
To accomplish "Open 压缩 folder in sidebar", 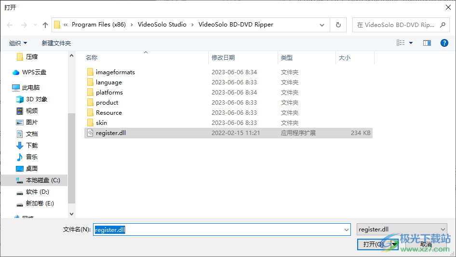I will [x=32, y=57].
